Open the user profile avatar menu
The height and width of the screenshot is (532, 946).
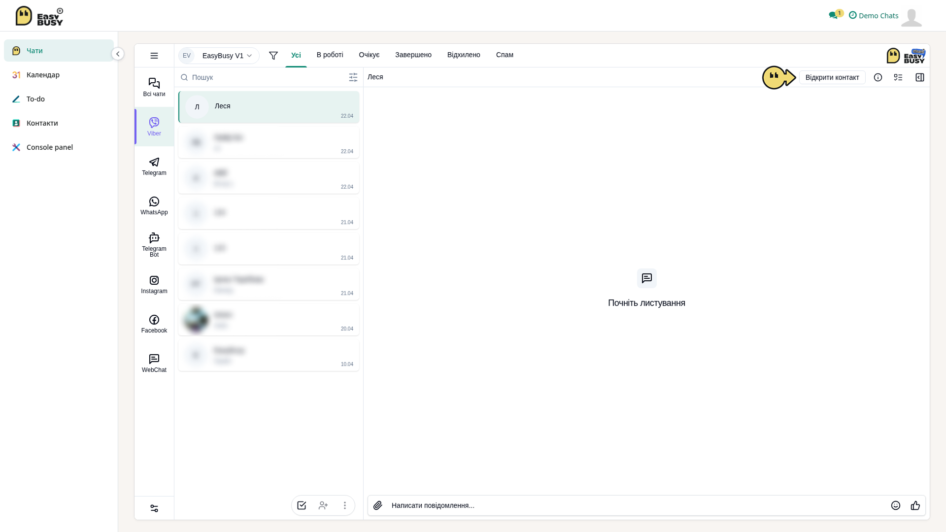(912, 17)
